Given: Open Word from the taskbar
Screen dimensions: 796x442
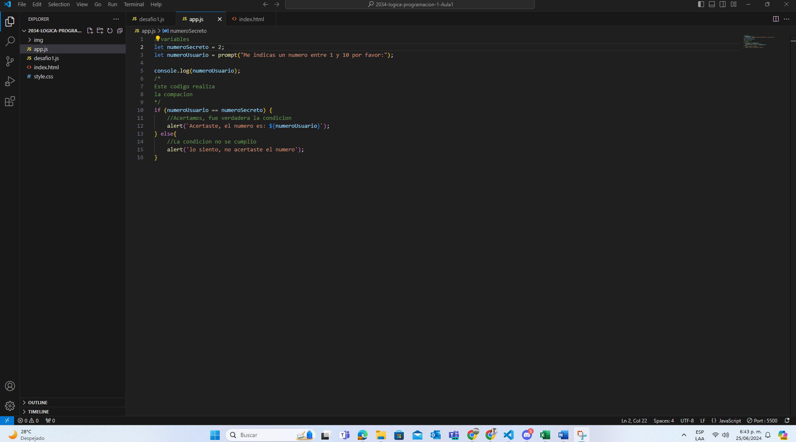Looking at the screenshot, I should click(563, 435).
